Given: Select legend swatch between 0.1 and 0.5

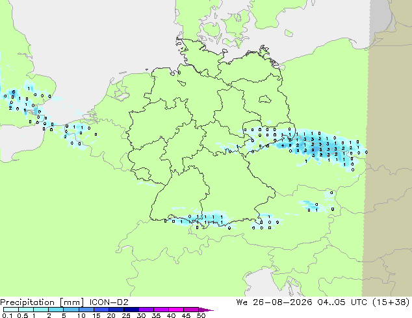Looking at the screenshot, I should (11, 310).
